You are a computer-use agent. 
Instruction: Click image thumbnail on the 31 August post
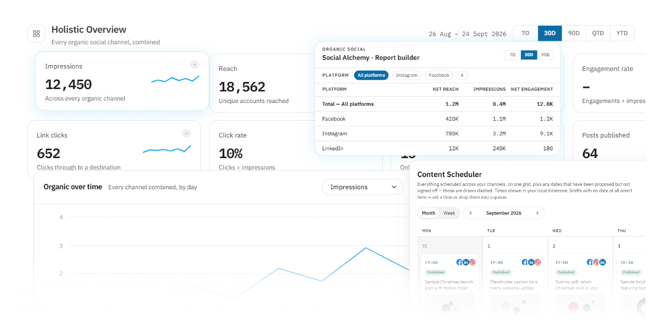(450, 305)
